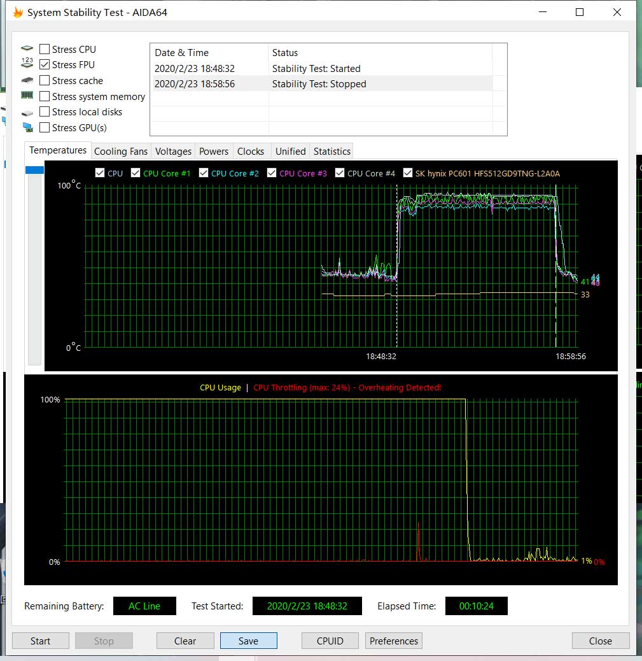Image resolution: width=642 pixels, height=661 pixels.
Task: Click the memory module icon beside Stress system memory
Action: [27, 96]
